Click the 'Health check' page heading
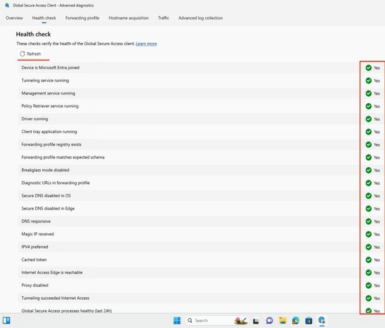385x328 pixels. pos(33,34)
